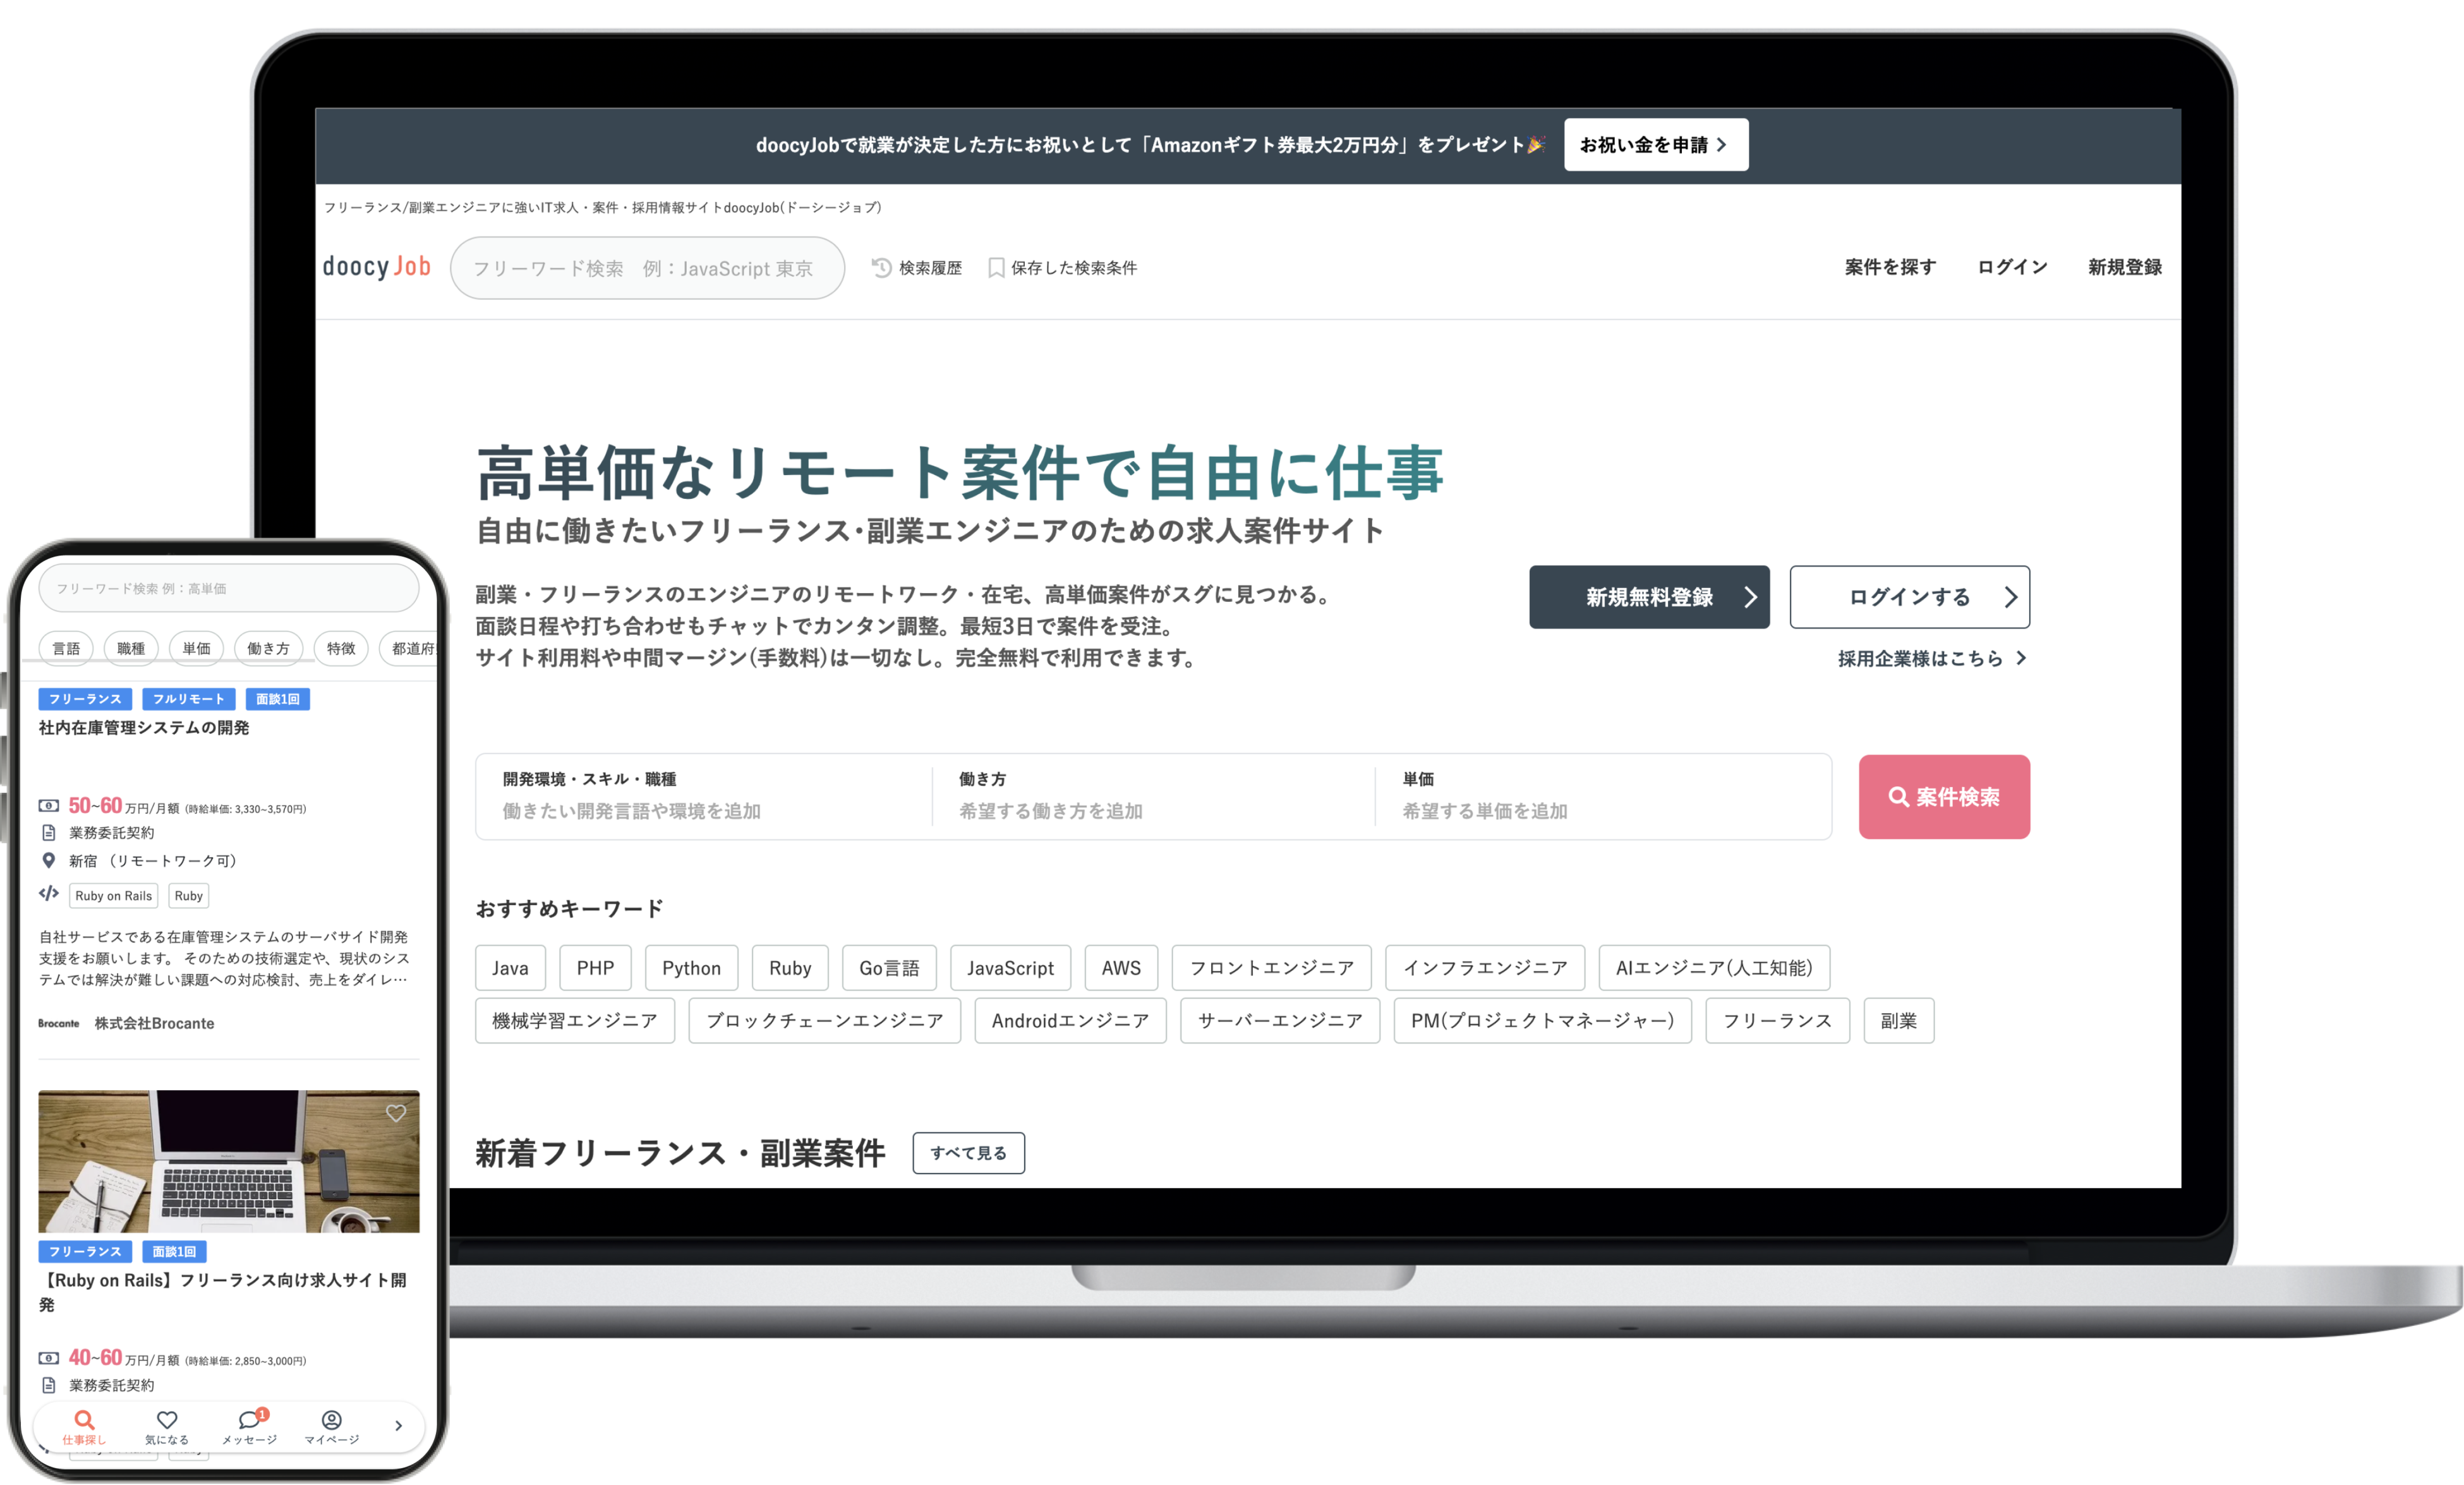
Task: Open search history (検索履歴) icon
Action: coord(881,267)
